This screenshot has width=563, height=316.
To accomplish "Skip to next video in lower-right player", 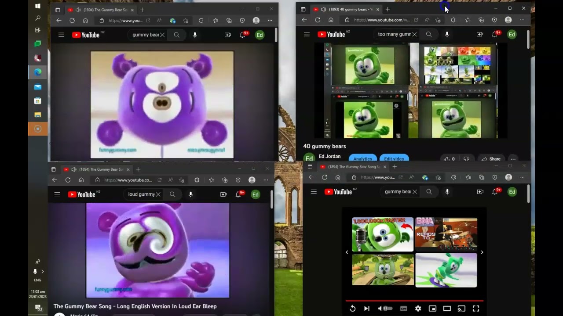I will coord(366,309).
